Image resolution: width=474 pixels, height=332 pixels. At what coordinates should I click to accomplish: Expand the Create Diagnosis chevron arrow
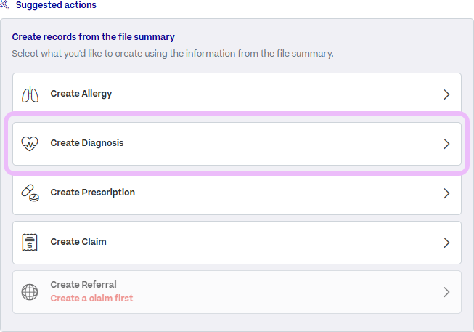point(446,144)
